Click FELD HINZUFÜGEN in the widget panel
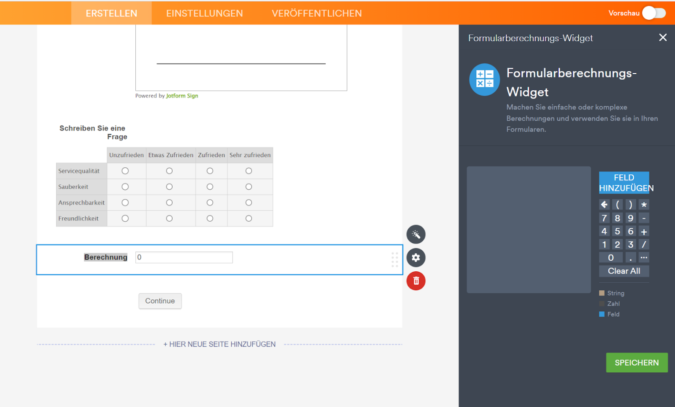This screenshot has width=675, height=407. point(624,183)
